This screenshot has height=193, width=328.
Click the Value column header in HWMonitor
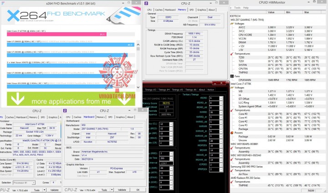276,12
